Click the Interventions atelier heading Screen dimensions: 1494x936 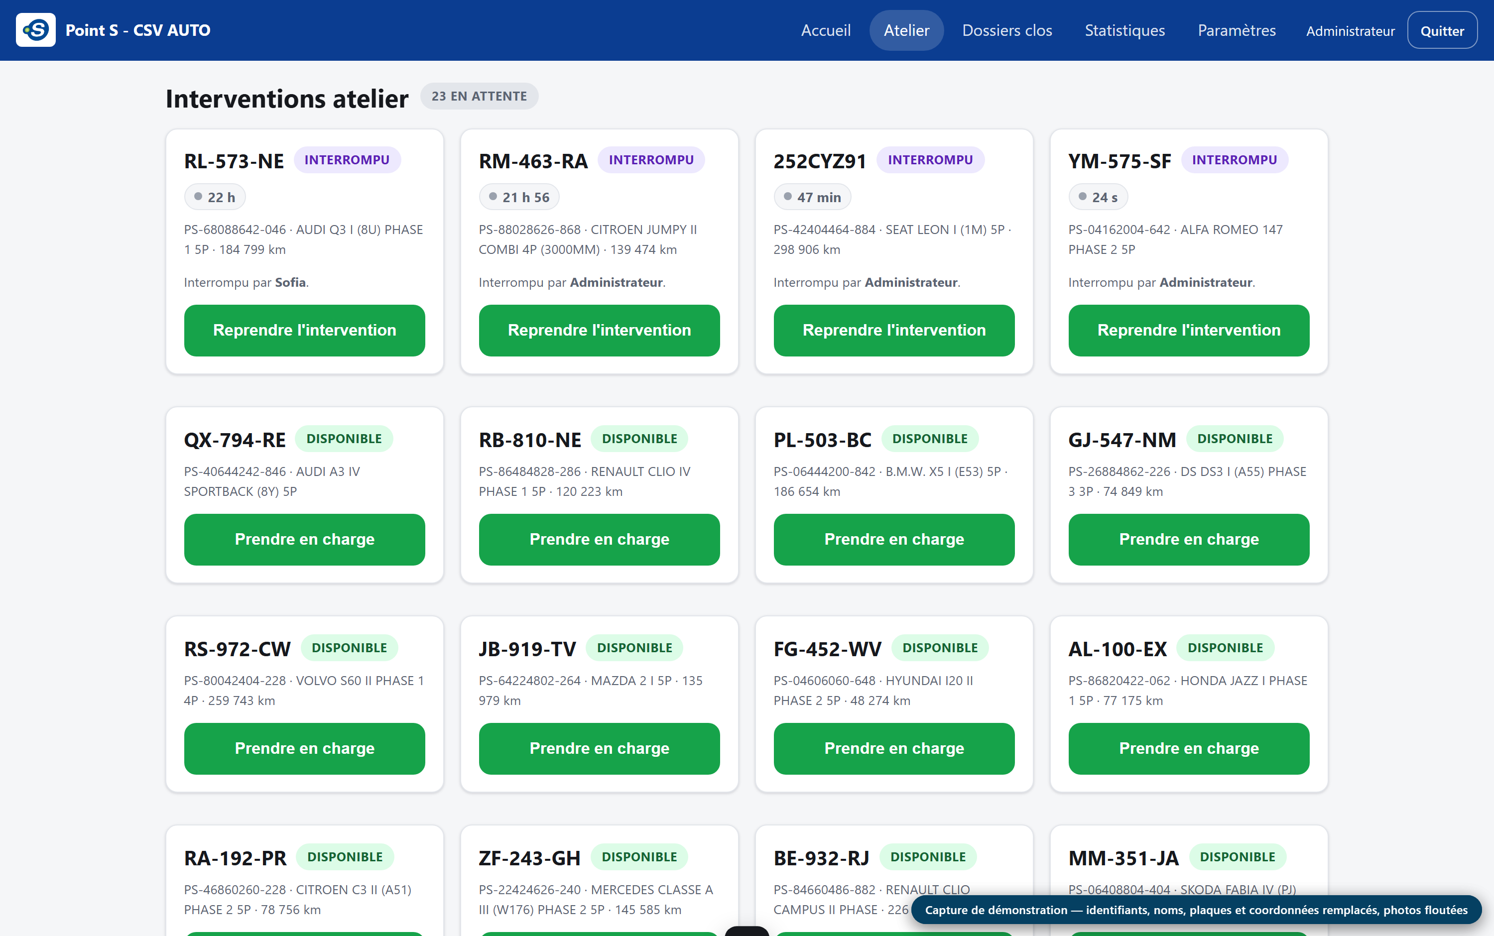coord(287,99)
